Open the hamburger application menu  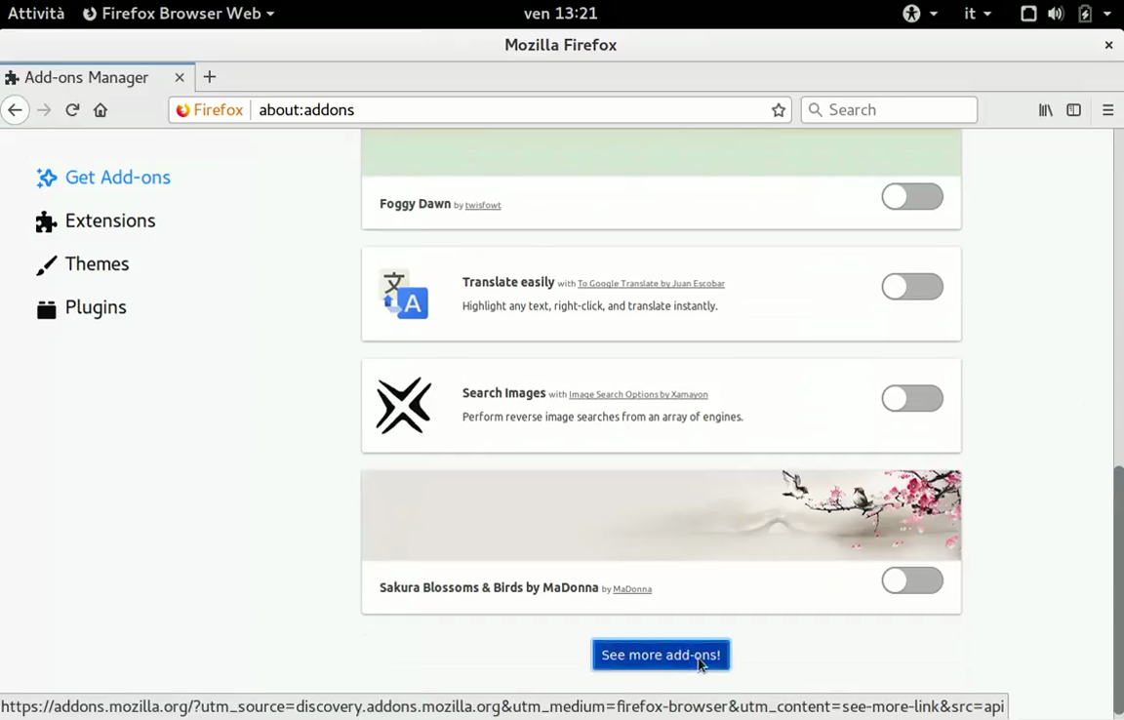(x=1107, y=110)
